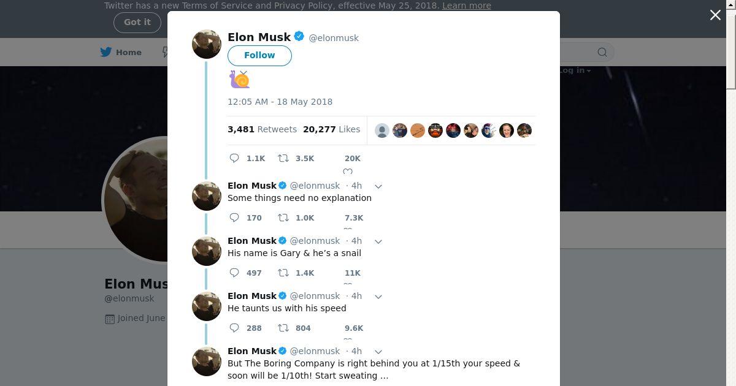Reply to the "Some things need no explanation" tweet
This screenshot has width=736, height=386.
coord(234,218)
